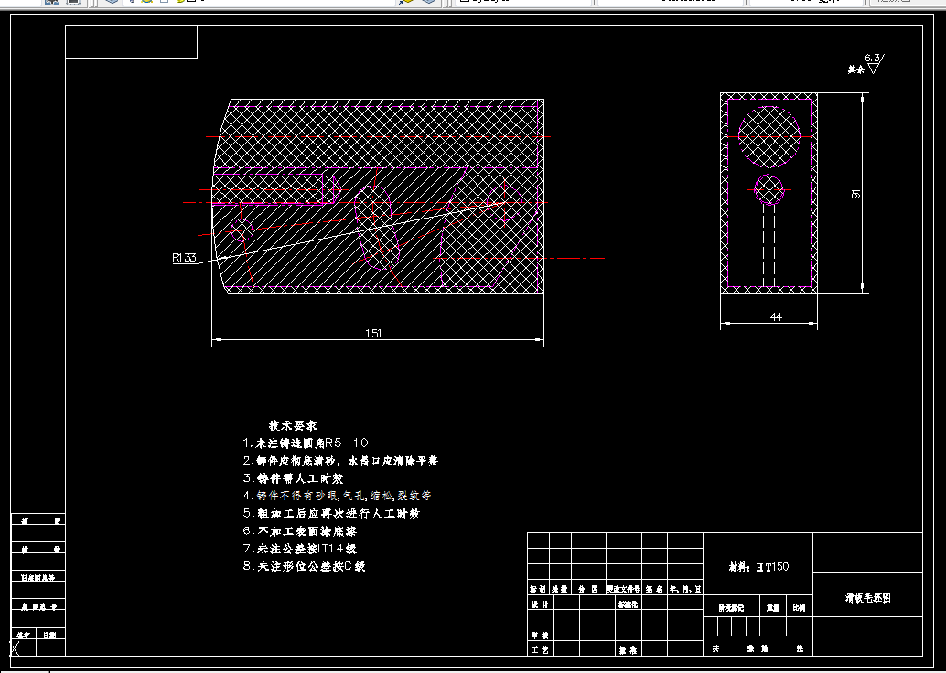Select the 滑板毛坯图 drawing title text
Screen dimensions: 946x673
pos(868,598)
